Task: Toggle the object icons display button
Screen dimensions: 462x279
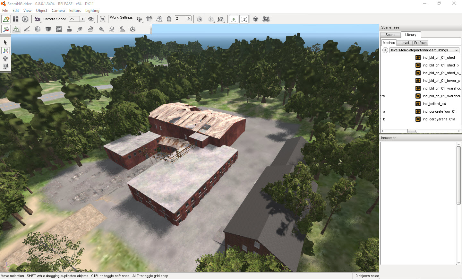Action: point(234,19)
